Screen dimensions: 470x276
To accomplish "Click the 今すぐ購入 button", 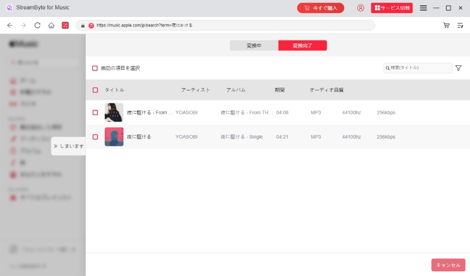I will point(321,8).
